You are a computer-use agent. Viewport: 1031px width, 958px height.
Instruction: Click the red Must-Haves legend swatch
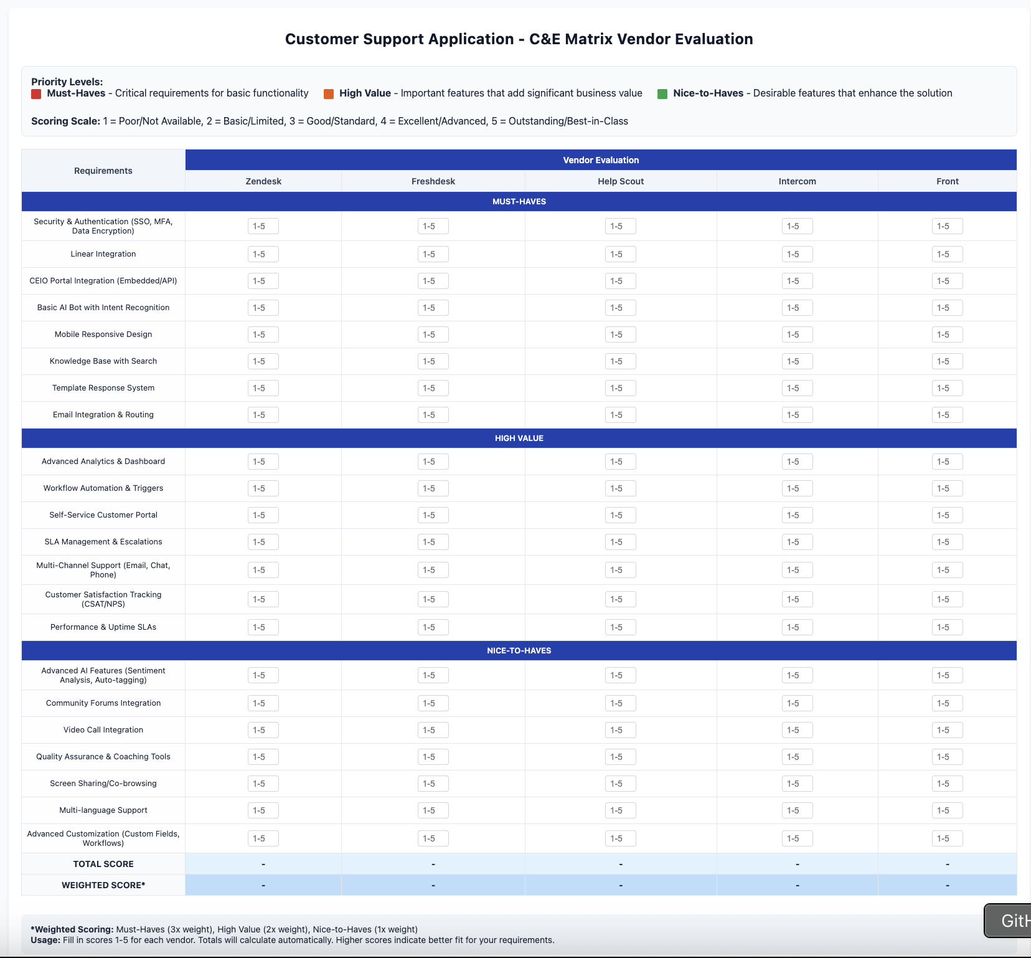click(x=36, y=94)
